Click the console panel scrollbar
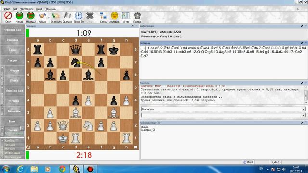The height and width of the screenshot is (173, 308). click(306, 95)
